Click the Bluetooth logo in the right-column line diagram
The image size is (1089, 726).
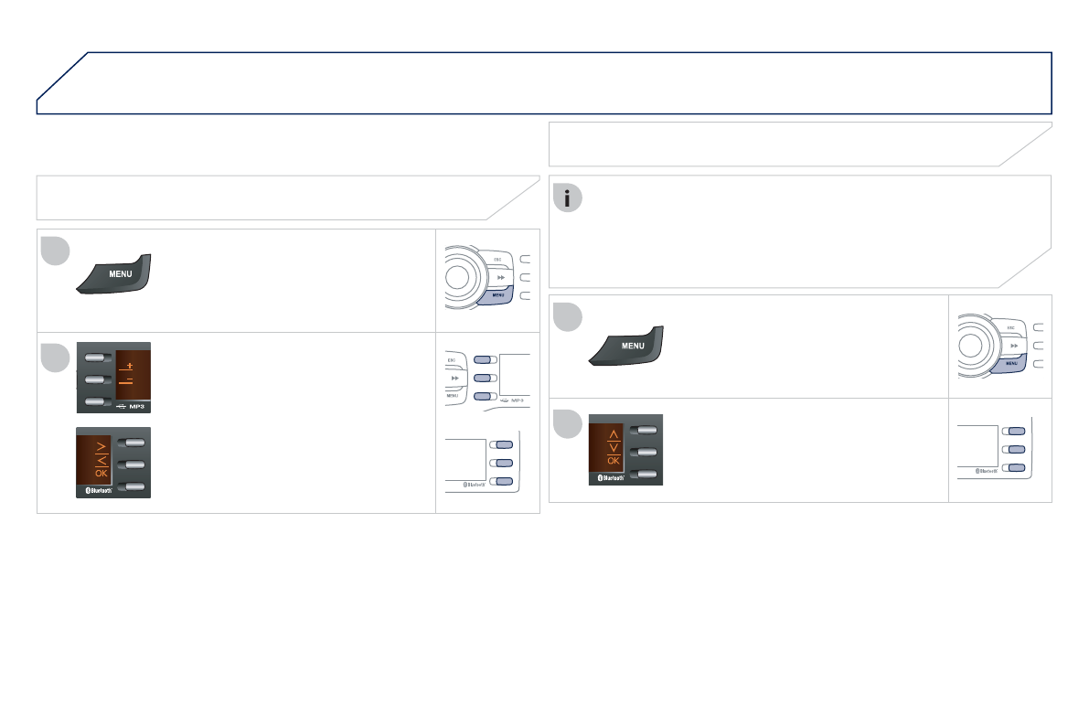coord(987,471)
